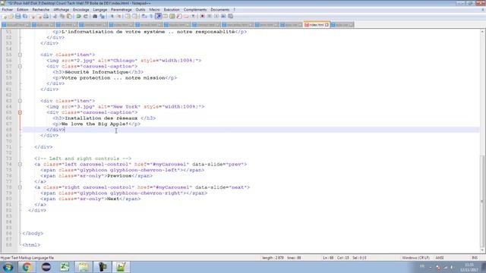
Task: Click scrollbar down arrow in editor
Action: 483,250
